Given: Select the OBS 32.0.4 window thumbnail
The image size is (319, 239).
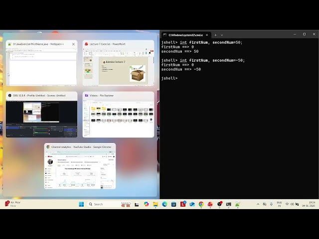Looking at the screenshot, I should (x=41, y=115).
